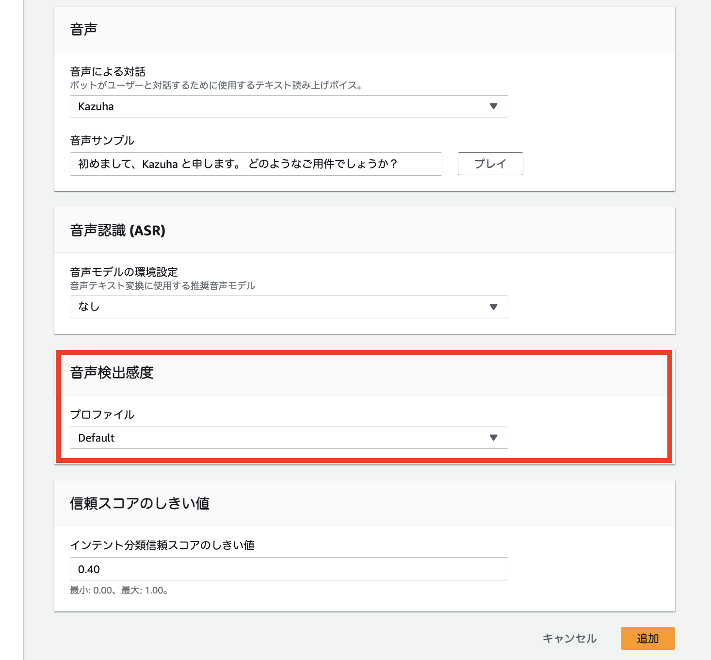Select the sample greeting text
The image size is (711, 660).
coord(239,164)
